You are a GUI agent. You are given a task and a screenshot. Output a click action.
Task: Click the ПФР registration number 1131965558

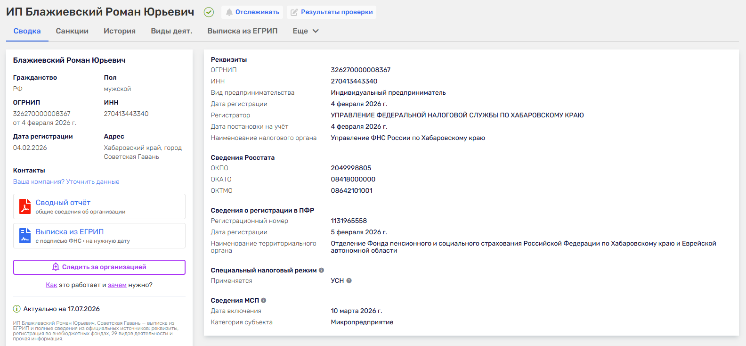coord(349,221)
